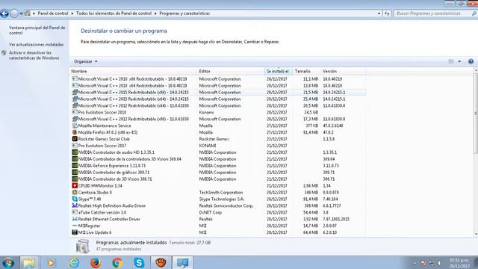Sort by Se instaló el column header
This screenshot has width=478, height=269.
pyautogui.click(x=279, y=71)
